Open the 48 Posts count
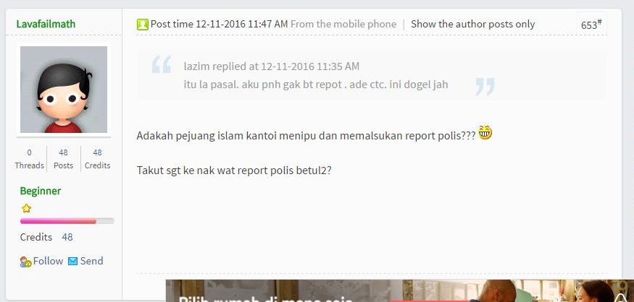634x302 pixels. 64,159
